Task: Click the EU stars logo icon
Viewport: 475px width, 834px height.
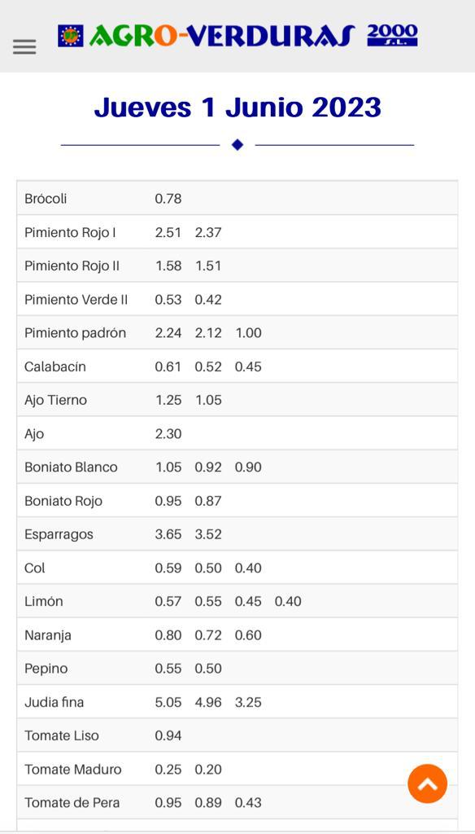Action: [x=71, y=36]
